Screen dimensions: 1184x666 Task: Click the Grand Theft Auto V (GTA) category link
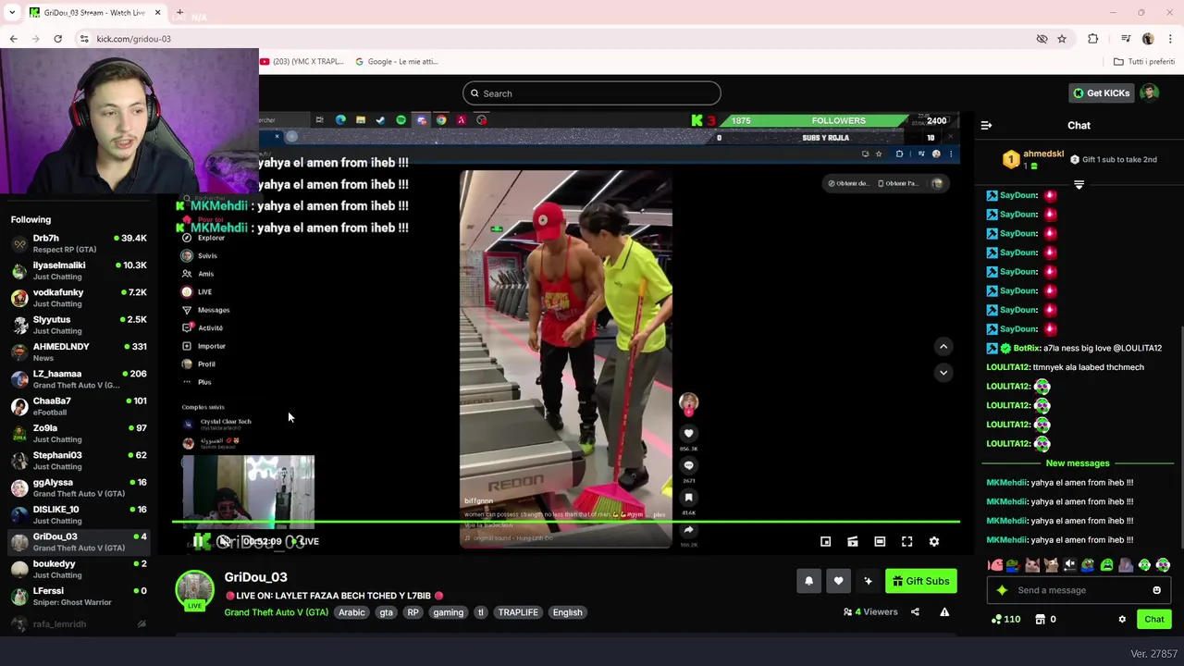[276, 612]
